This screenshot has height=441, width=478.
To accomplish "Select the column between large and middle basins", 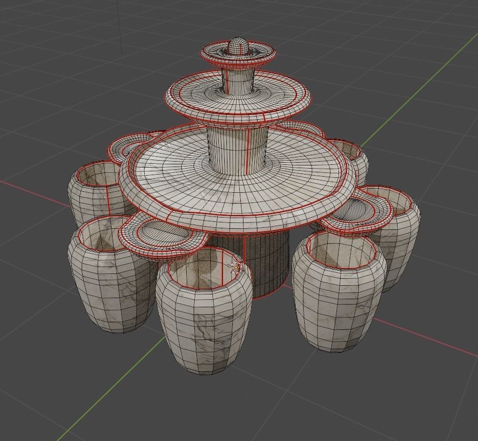I will click(237, 151).
